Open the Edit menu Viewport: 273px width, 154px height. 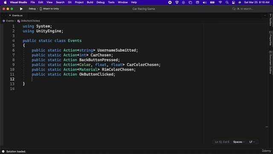[41, 2]
